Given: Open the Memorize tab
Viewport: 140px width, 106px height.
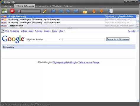Looking at the screenshot, I should tap(42, 6).
